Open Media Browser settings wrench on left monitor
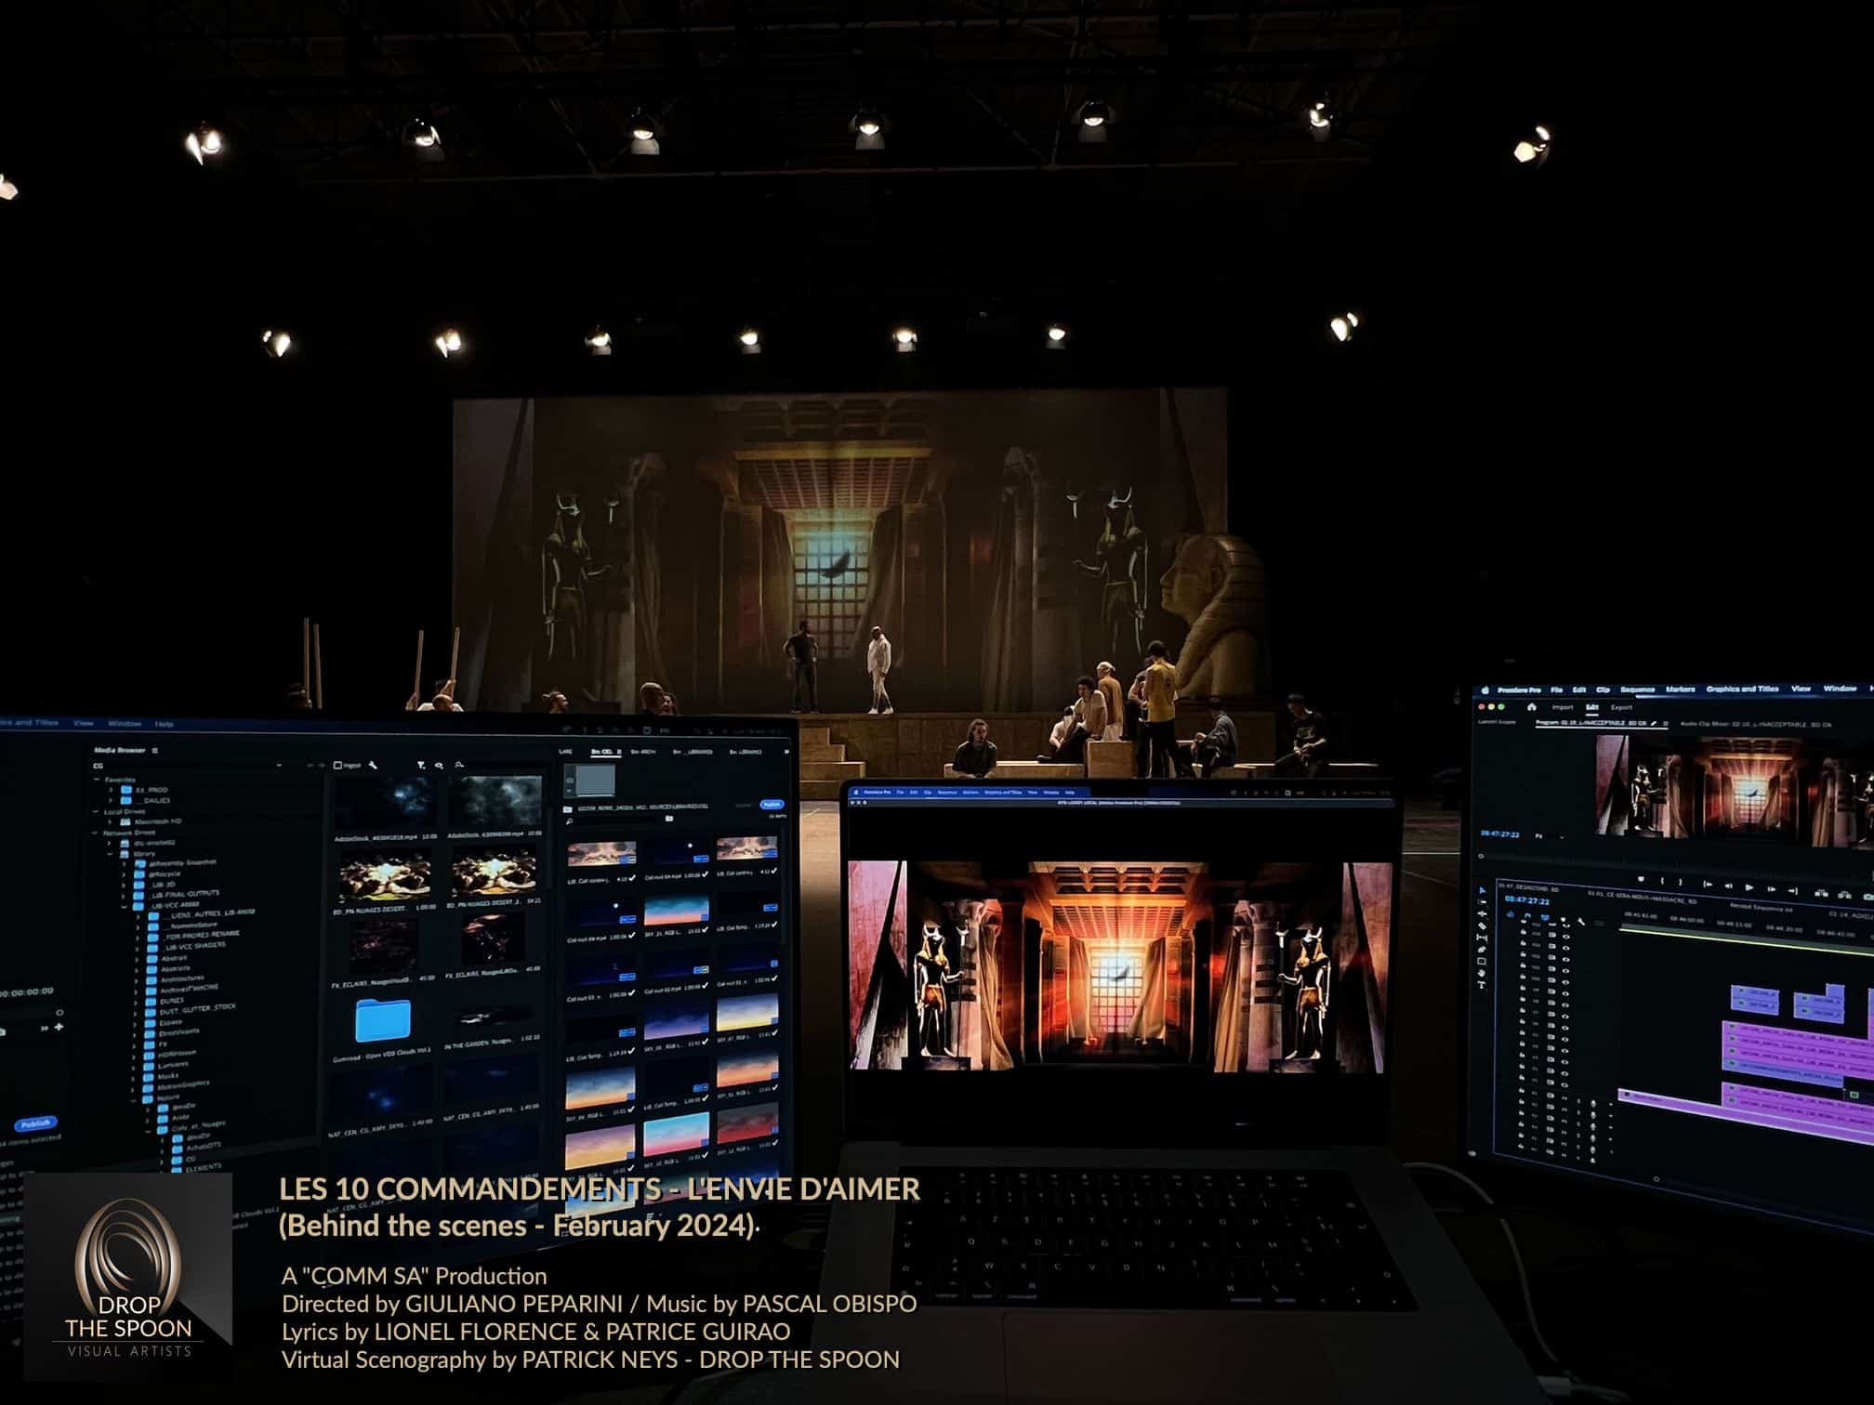Image resolution: width=1874 pixels, height=1405 pixels. coord(373,765)
